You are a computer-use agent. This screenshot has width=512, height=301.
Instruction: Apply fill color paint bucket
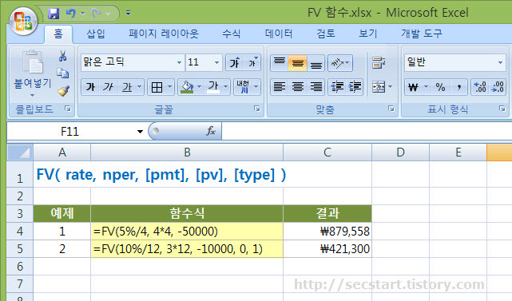pyautogui.click(x=187, y=87)
